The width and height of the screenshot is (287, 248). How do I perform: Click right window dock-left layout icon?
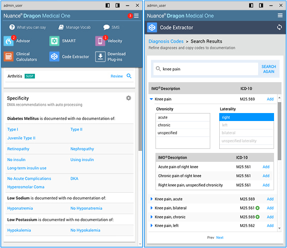tap(251, 5)
